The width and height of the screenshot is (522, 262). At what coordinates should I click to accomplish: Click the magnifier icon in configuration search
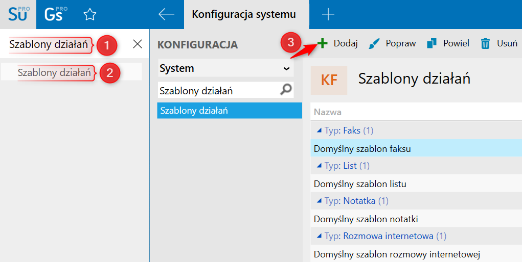(x=286, y=90)
